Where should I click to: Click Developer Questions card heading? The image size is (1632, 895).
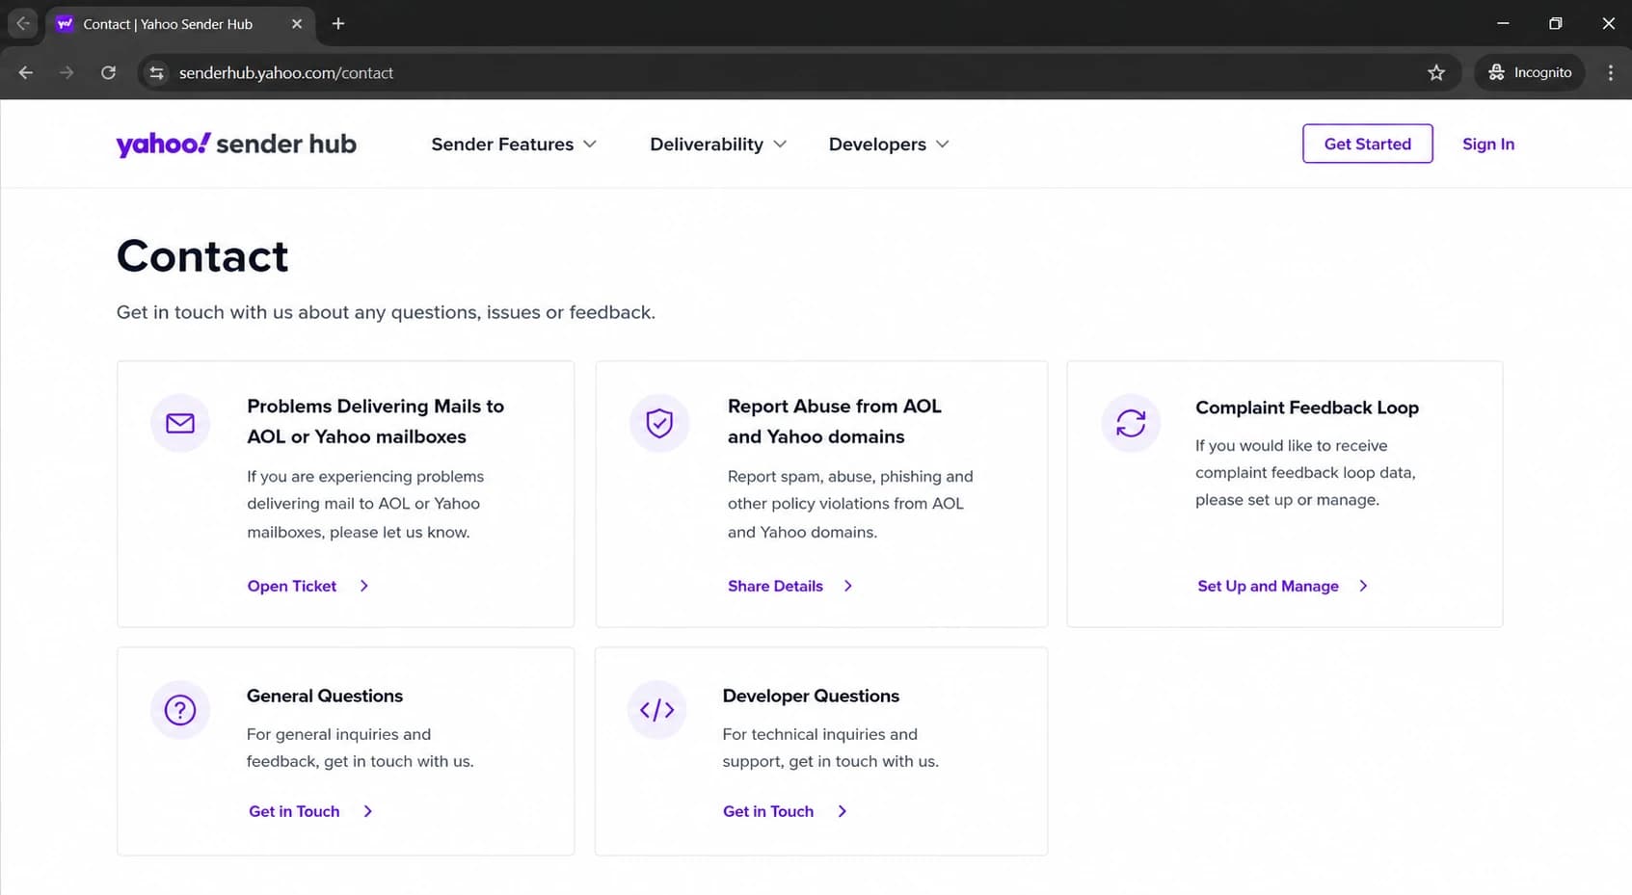pyautogui.click(x=811, y=696)
